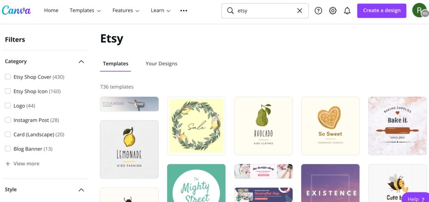Click the Canva logo

(x=16, y=10)
